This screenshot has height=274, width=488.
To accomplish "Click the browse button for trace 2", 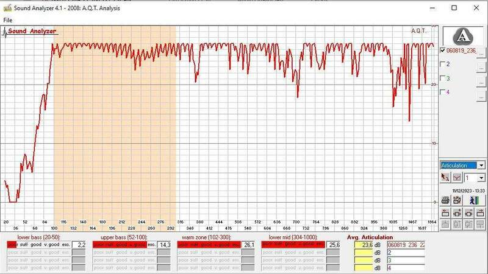I will click(481, 67).
